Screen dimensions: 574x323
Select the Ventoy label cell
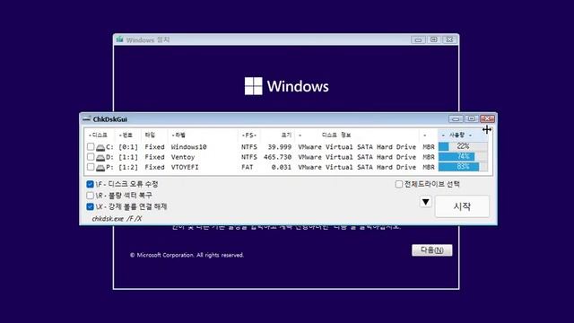point(183,157)
